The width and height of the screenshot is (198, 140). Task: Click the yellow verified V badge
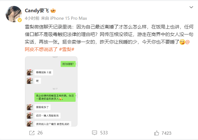[x=20, y=20]
